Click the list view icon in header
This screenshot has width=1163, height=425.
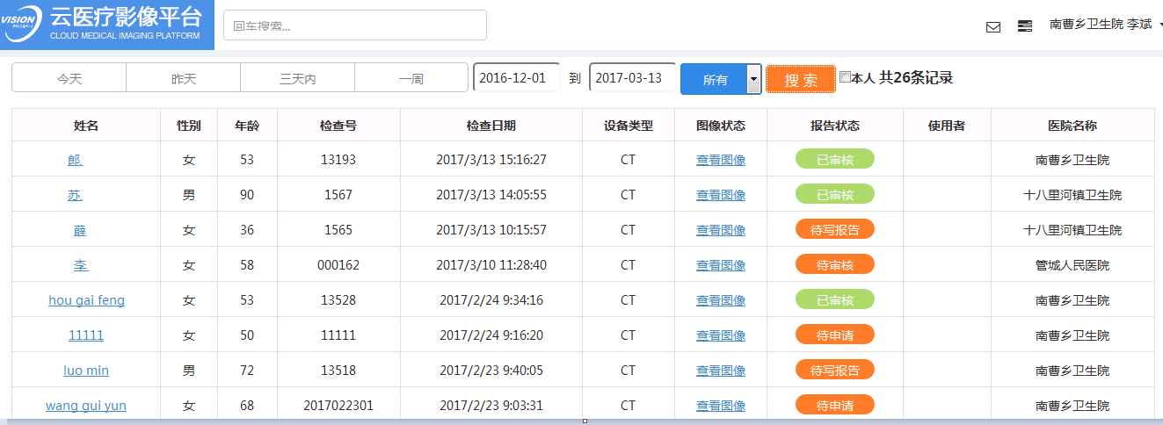pyautogui.click(x=1025, y=26)
